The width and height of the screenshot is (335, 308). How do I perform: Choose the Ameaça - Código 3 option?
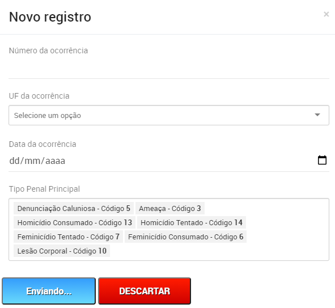[170, 208]
